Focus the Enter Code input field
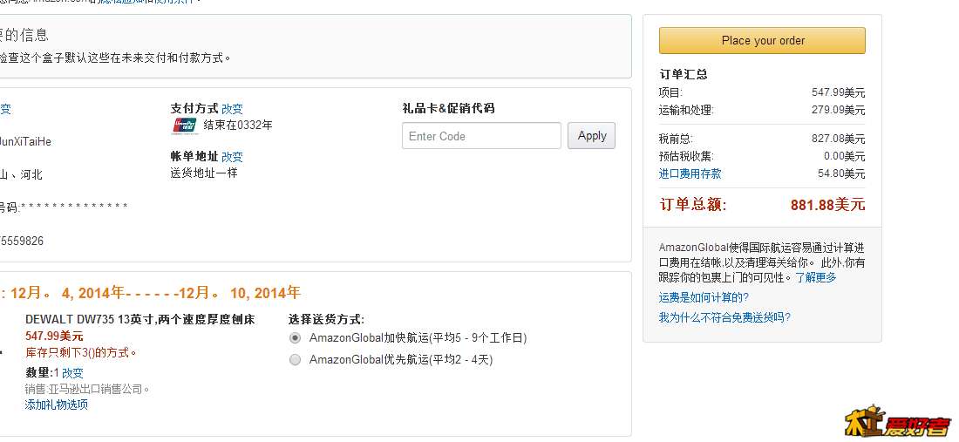 click(x=481, y=136)
